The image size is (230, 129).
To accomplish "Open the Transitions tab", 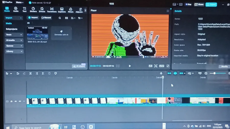I will pos(52,9).
